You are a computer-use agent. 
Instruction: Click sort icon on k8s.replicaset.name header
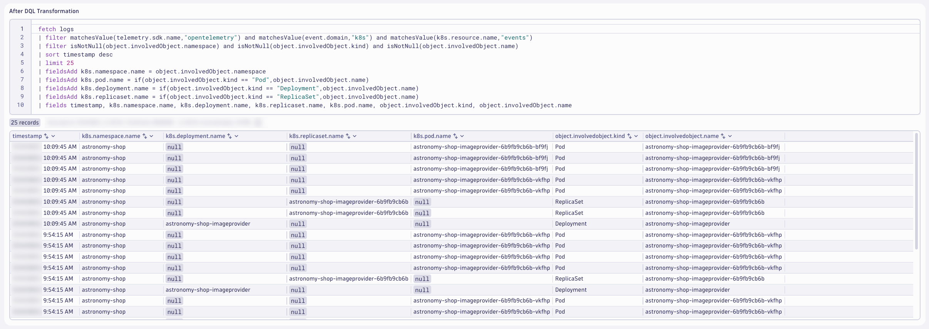pos(348,136)
